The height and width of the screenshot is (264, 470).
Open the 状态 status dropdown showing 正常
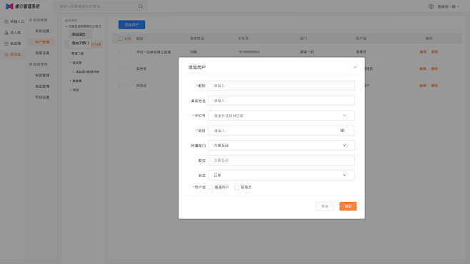pyautogui.click(x=281, y=176)
